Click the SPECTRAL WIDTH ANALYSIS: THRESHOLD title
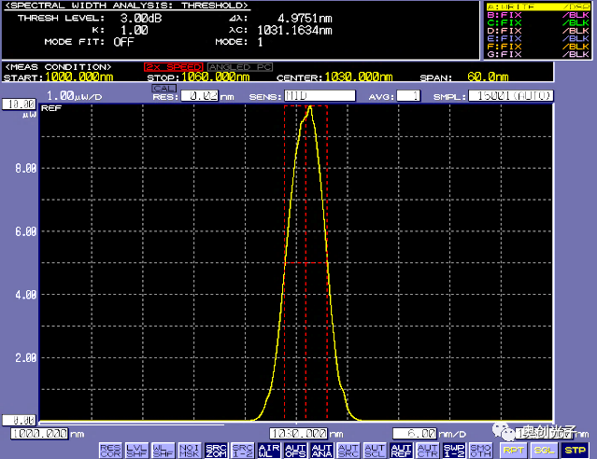597x459 pixels. (127, 6)
